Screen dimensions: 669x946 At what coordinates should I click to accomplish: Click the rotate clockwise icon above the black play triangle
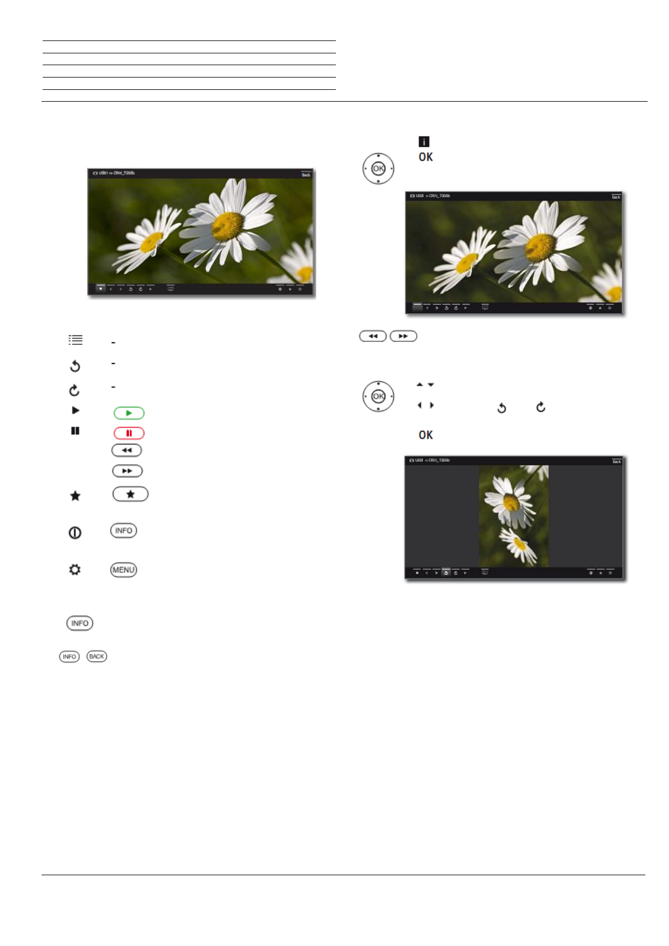pos(74,390)
